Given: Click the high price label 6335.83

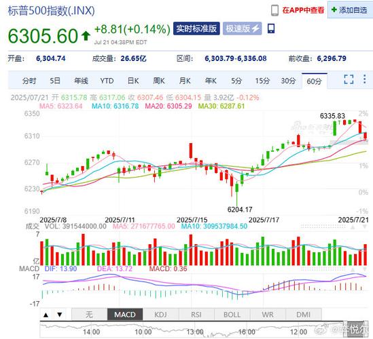Looking at the screenshot, I should (332, 116).
